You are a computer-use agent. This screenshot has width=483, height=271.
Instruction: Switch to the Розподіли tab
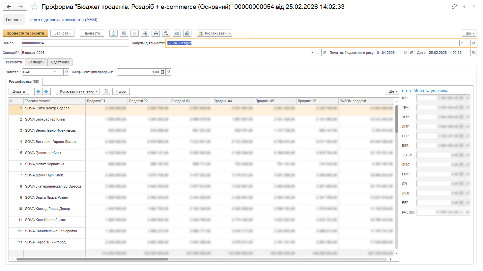click(36, 62)
